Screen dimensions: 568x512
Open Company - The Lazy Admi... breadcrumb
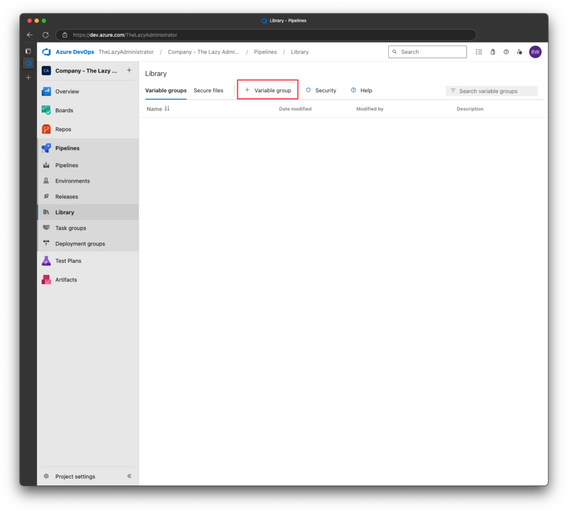[x=203, y=52]
